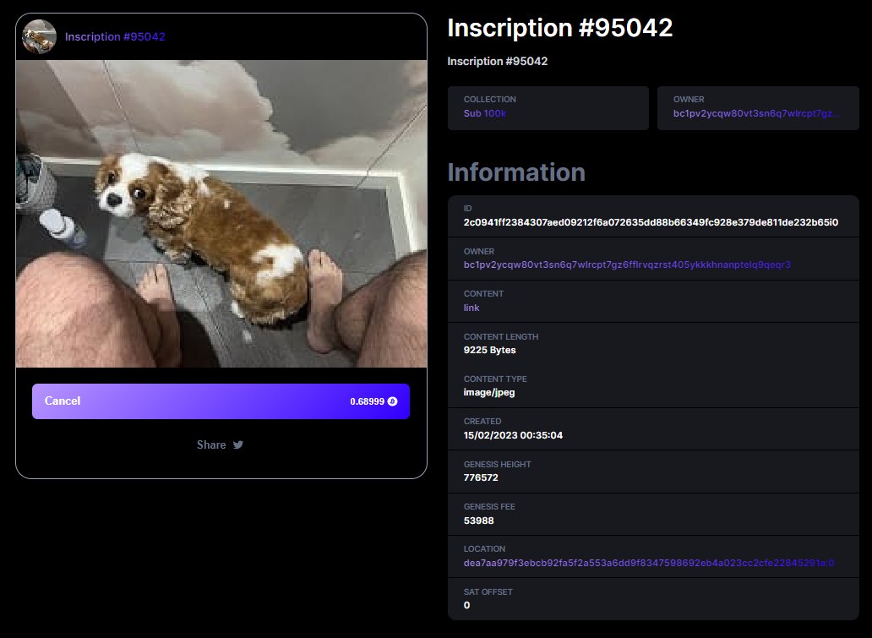Select the 'image/jpeg' content type value

coord(489,392)
